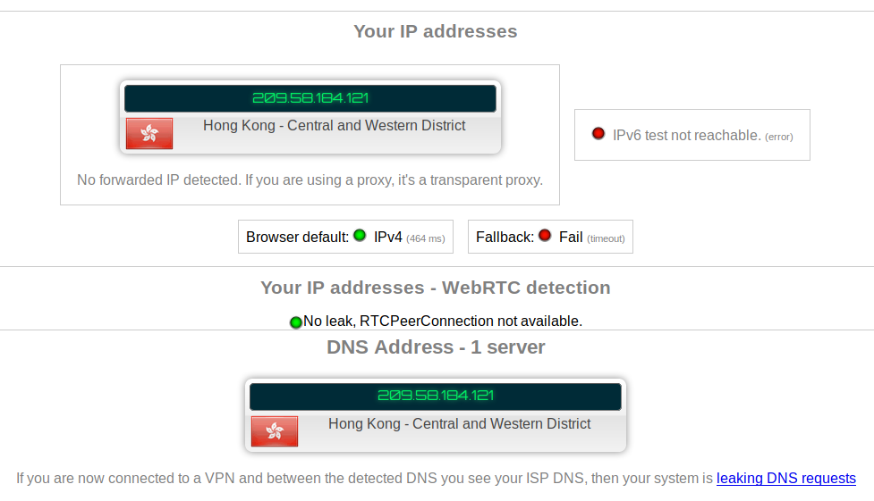Click the "No leak, RTCPeerConnection not available" text
The width and height of the screenshot is (874, 501).
pyautogui.click(x=443, y=321)
